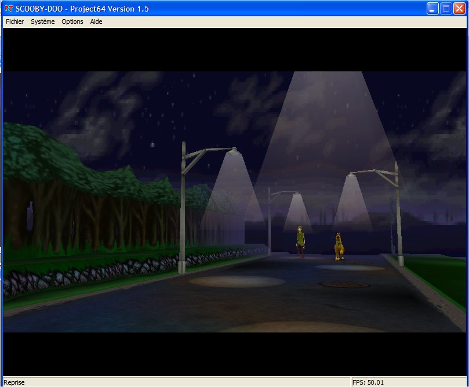Open the Aide menu
This screenshot has width=469, height=387.
(x=96, y=21)
